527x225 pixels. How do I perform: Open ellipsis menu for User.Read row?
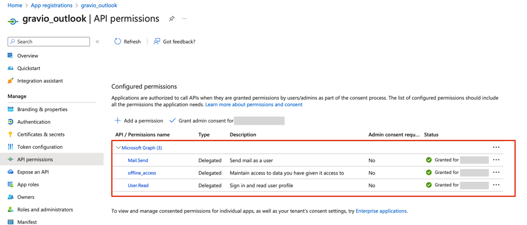pyautogui.click(x=496, y=185)
